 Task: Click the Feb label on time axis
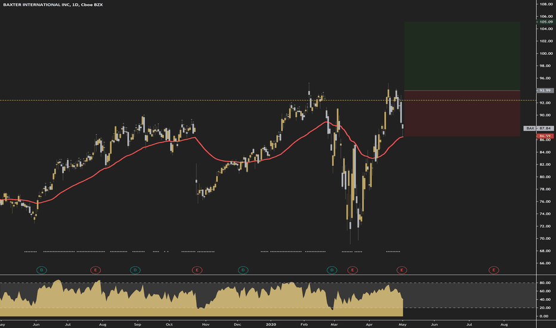(x=304, y=324)
